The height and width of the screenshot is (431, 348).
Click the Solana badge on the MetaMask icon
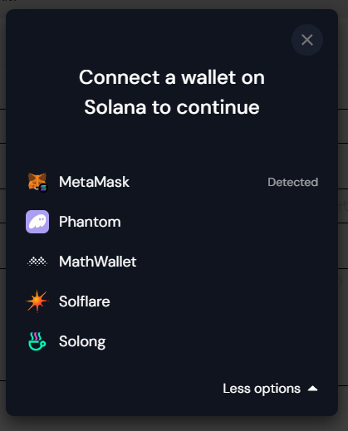[43, 188]
